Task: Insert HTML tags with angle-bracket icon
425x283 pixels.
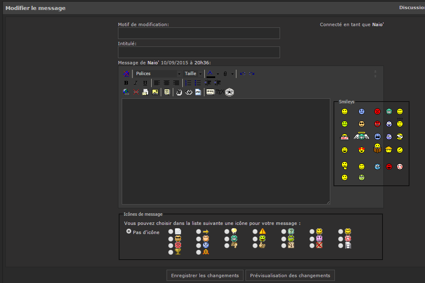Action: [189, 93]
